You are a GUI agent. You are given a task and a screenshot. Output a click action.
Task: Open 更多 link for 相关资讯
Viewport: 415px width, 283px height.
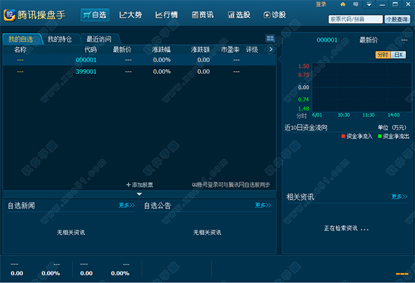(399, 197)
